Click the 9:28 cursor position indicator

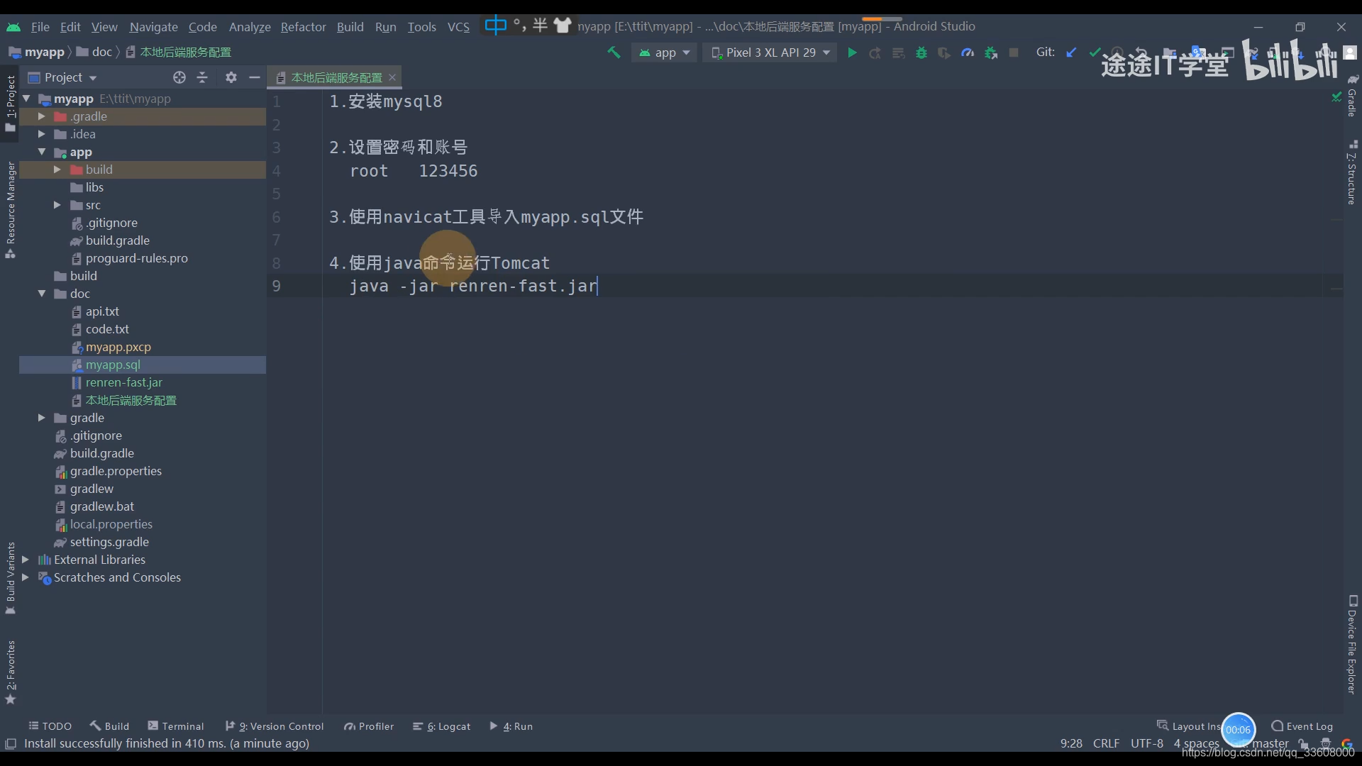[x=1071, y=743]
